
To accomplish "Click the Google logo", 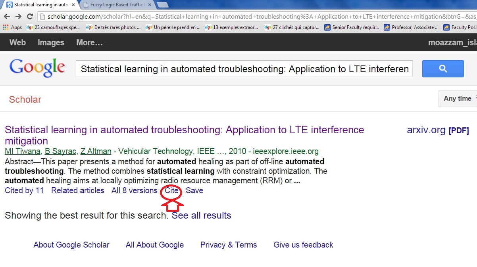I will click(x=37, y=67).
